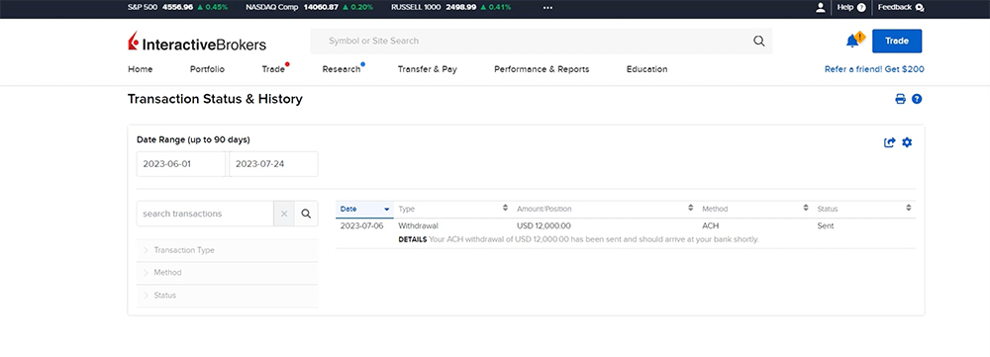Image resolution: width=990 pixels, height=357 pixels.
Task: Click the export/share transactions icon
Action: tap(890, 142)
